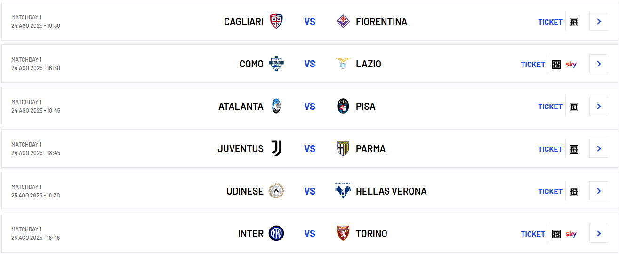Click the JUVENTUS team name

point(241,149)
